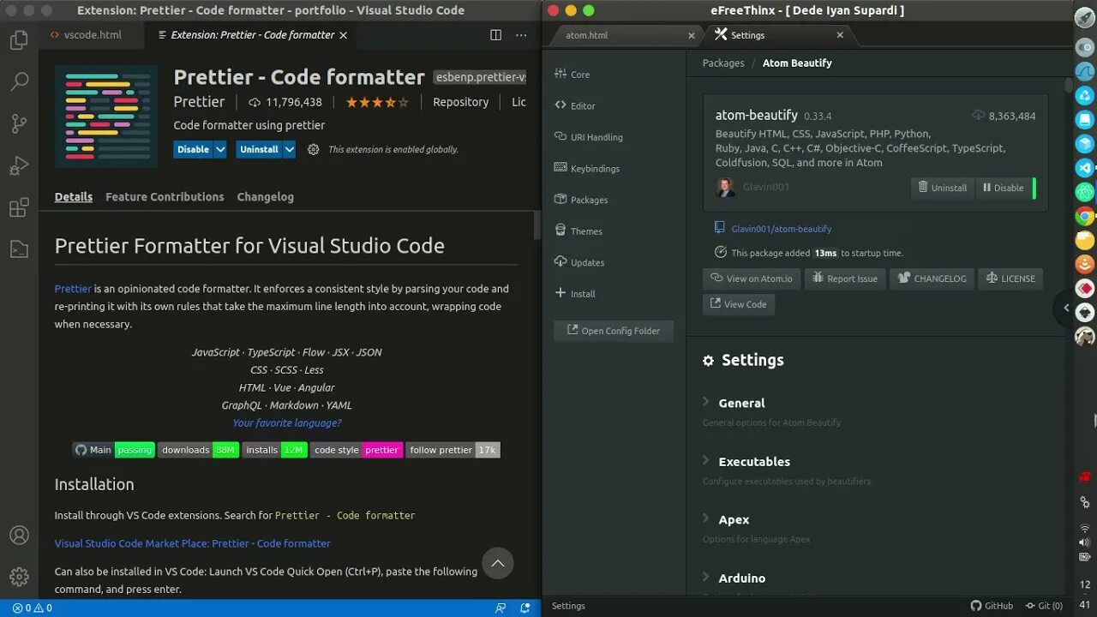1097x617 pixels.
Task: Close the Settings tab in Atom
Action: click(x=840, y=35)
